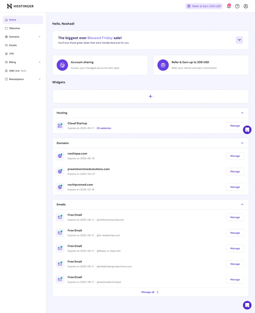Manage the preeminentmedsolutions.com domain
255x313 pixels.
[235, 171]
